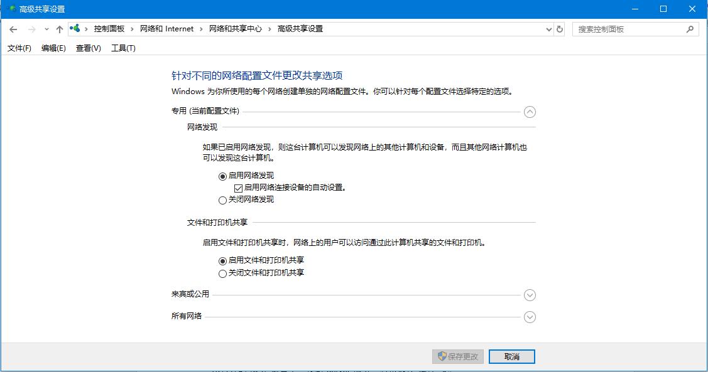This screenshot has width=708, height=372.
Task: Click the 取消 button
Action: (x=511, y=356)
